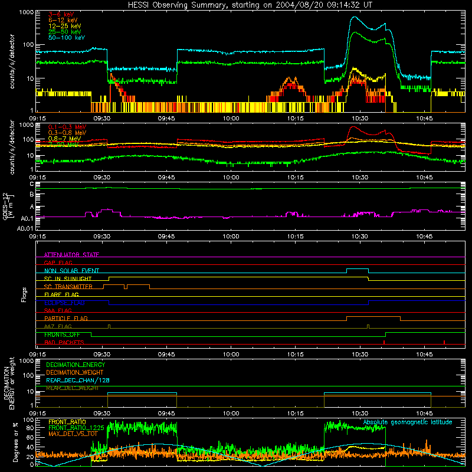
Task: Select the NON_SOLAR_EVENT flag label
Action: click(71, 271)
